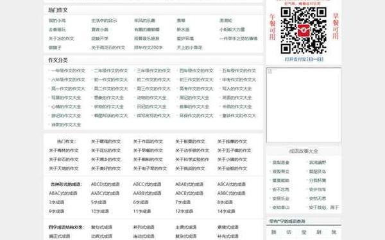
Task: Open '续写改写的作文大' link
Action: [154, 116]
